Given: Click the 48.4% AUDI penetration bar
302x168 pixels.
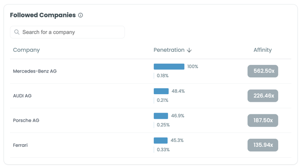Looking at the screenshot, I should pyautogui.click(x=161, y=91).
